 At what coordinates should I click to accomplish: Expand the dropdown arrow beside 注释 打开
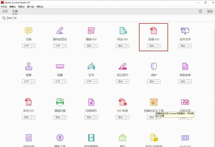(33, 46)
